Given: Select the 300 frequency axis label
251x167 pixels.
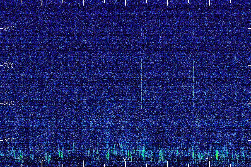Looking at the screenshot, I should pos(9,140).
